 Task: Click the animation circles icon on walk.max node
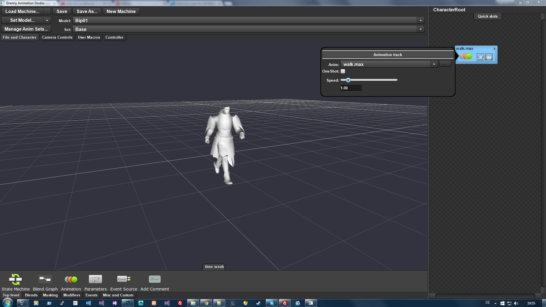(466, 57)
